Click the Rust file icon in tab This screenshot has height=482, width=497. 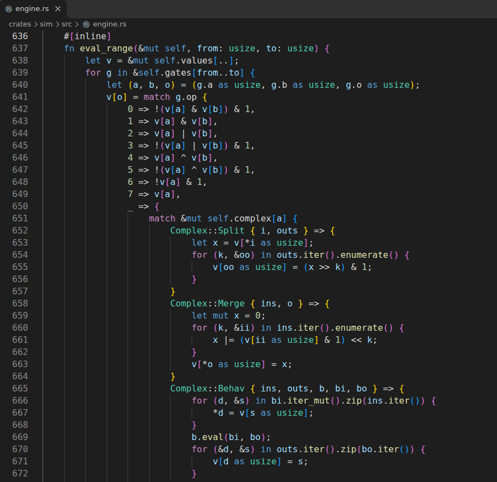(x=8, y=9)
